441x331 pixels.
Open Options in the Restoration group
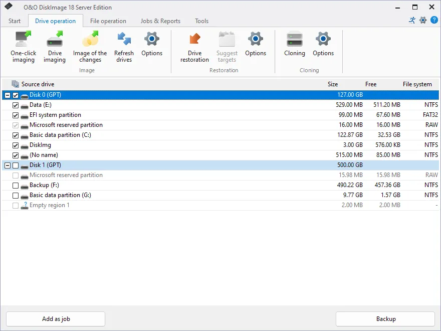click(x=256, y=44)
